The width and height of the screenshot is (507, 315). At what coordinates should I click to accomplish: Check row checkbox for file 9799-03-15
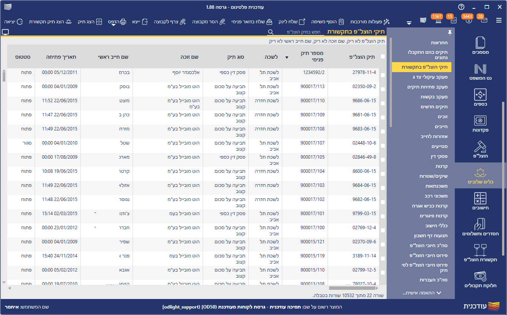(x=383, y=216)
